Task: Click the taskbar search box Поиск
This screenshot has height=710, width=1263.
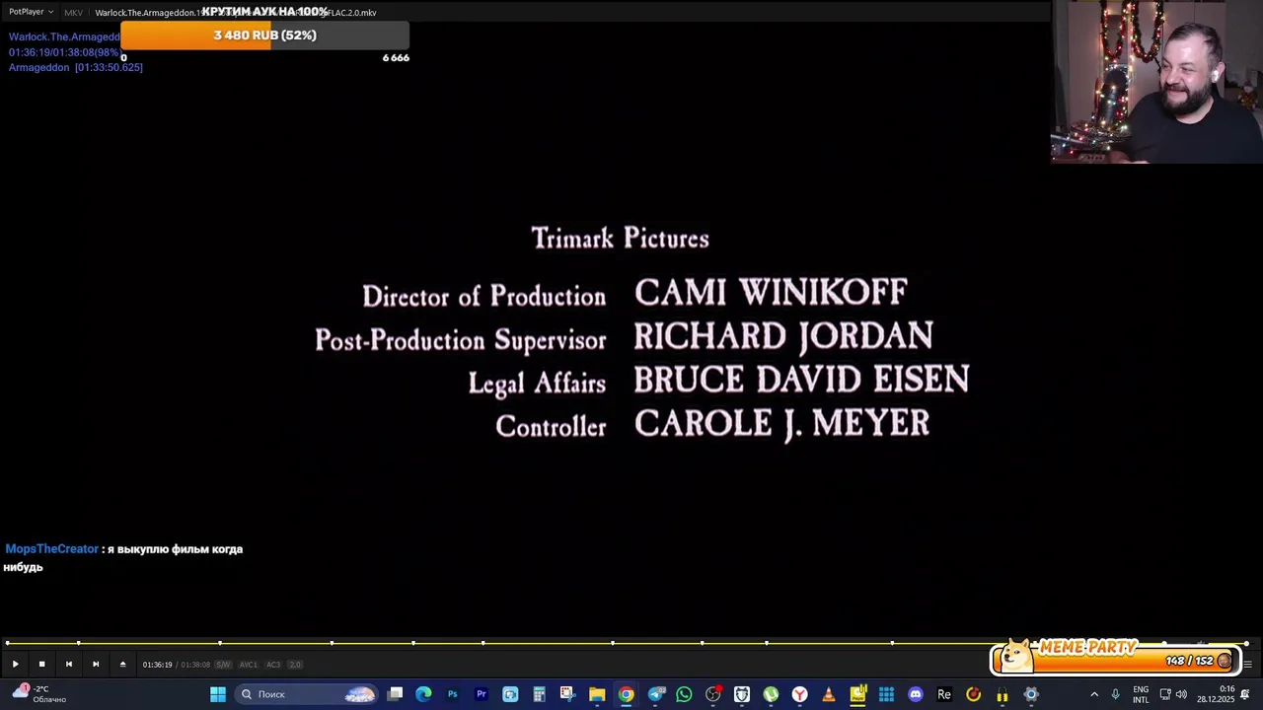Action: tap(308, 694)
